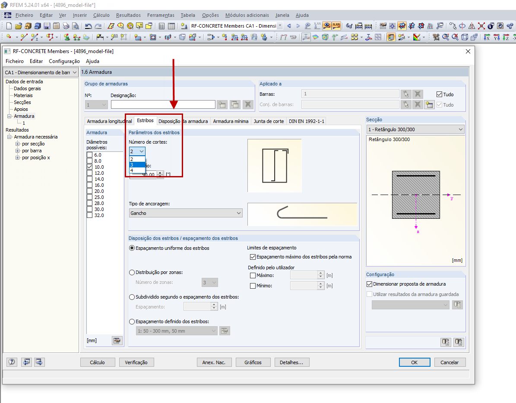The width and height of the screenshot is (516, 403).
Task: Create a new model file in toolbar
Action: point(9,25)
